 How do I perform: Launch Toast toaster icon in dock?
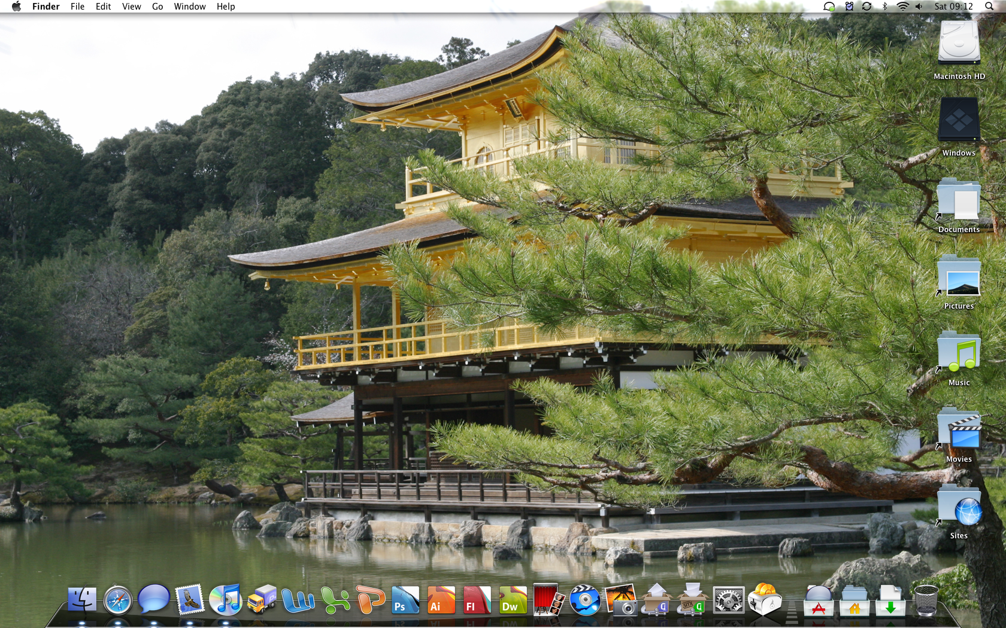tap(765, 599)
